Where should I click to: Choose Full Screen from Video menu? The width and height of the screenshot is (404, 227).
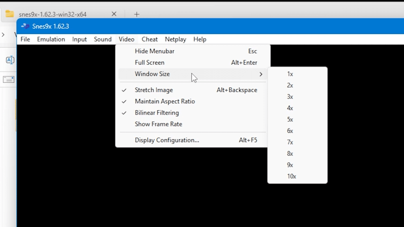[x=193, y=63]
